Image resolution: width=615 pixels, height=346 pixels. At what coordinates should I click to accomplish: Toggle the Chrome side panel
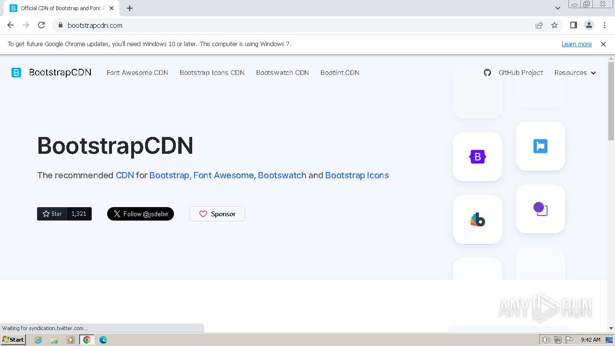[573, 25]
